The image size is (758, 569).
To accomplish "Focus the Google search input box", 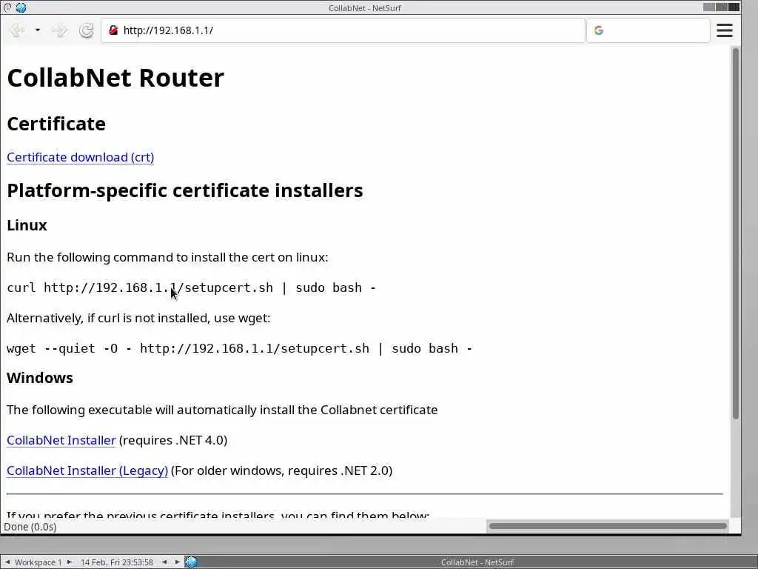I will 648,30.
